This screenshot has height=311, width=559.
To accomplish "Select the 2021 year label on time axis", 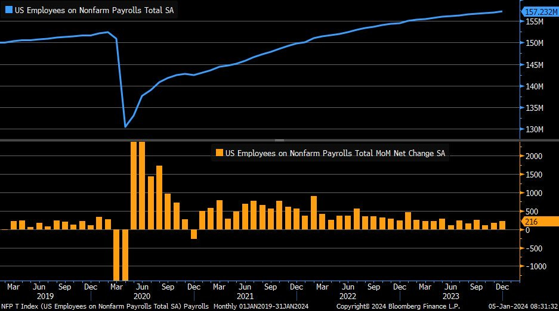I will coord(245,296).
